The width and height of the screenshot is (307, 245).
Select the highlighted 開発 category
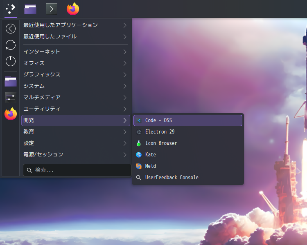click(76, 120)
